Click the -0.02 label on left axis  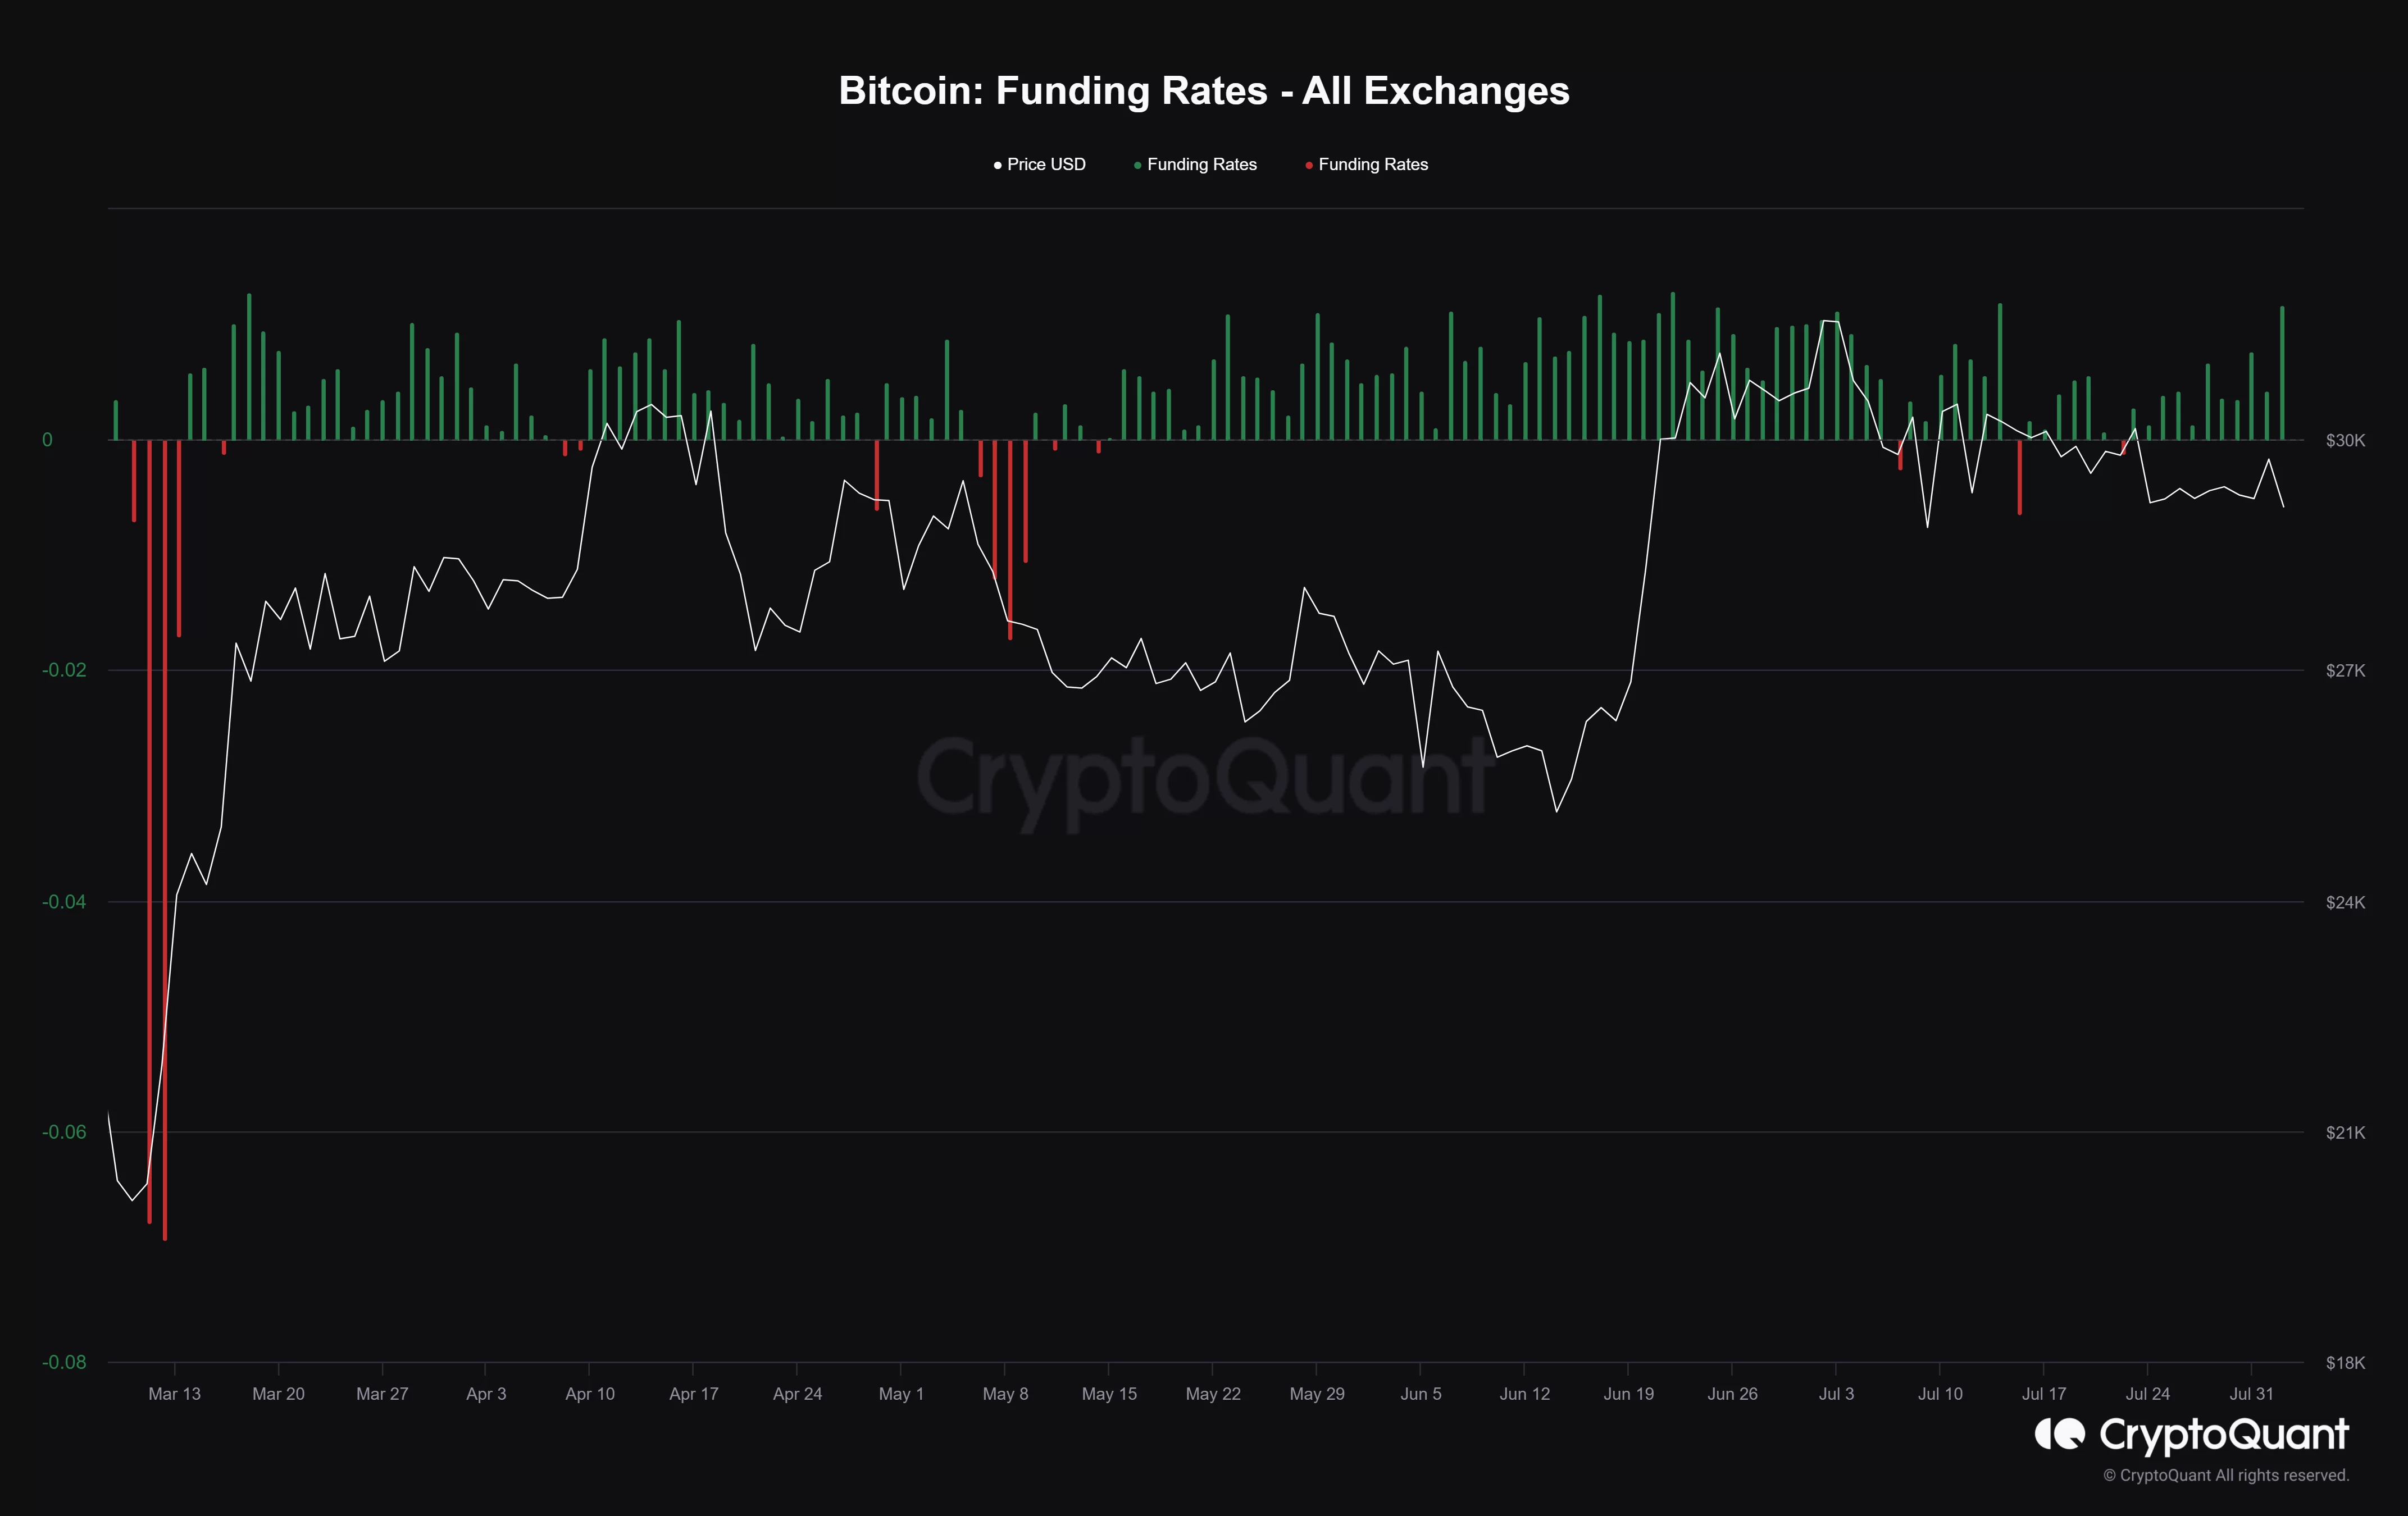click(x=64, y=669)
